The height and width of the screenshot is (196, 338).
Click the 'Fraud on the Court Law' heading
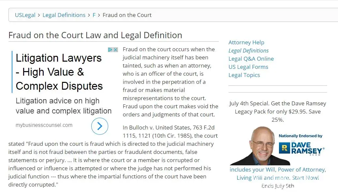coord(95,35)
